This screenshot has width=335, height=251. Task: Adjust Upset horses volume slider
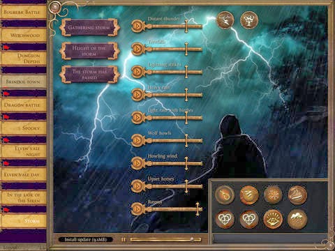coord(186,186)
